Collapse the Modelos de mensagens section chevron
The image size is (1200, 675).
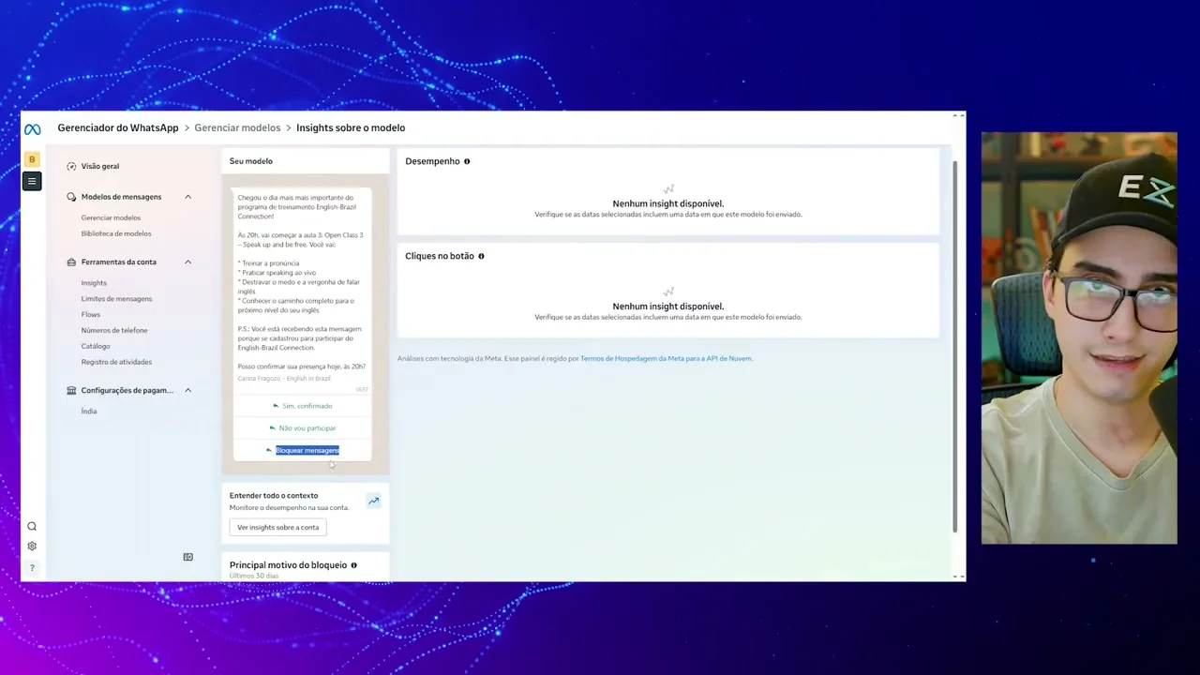(187, 197)
